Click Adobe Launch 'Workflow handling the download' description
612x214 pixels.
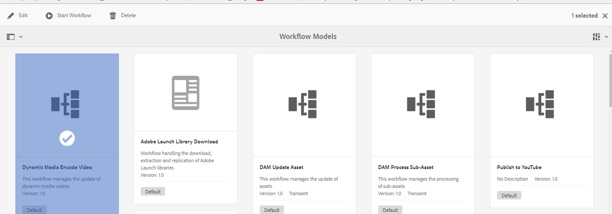tap(177, 160)
